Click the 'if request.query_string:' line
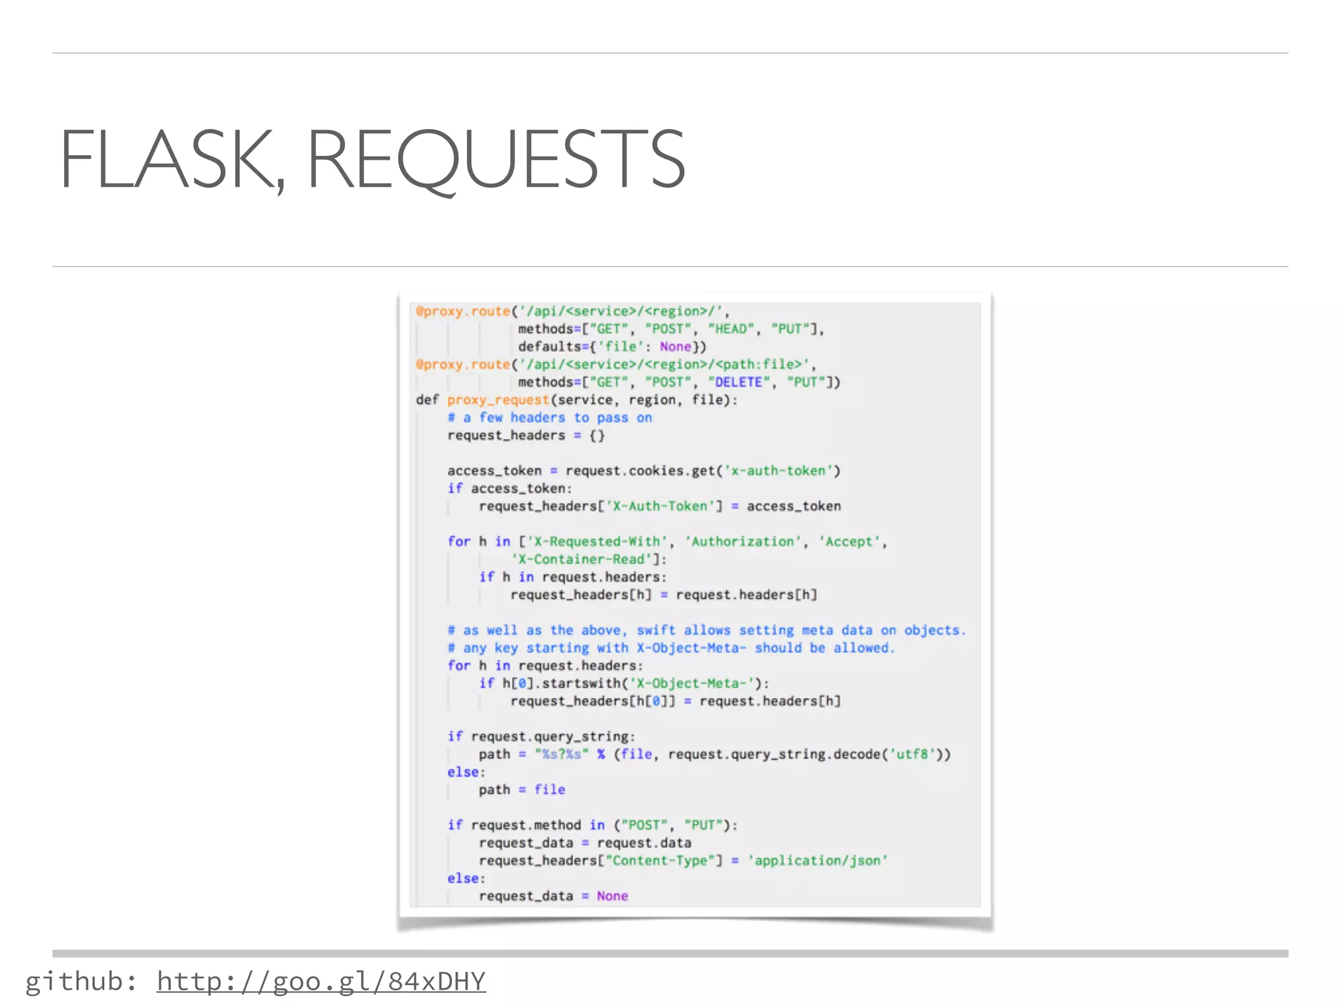 tap(541, 737)
